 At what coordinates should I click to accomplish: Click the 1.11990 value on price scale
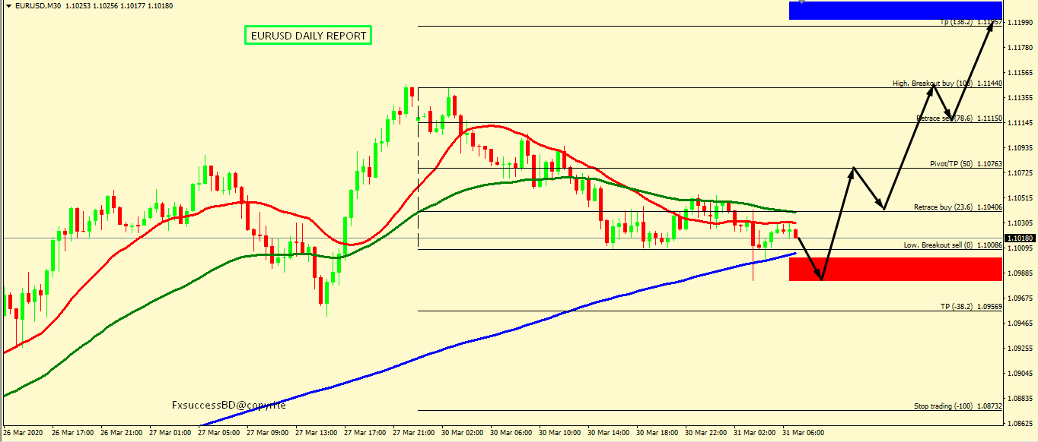point(1020,24)
